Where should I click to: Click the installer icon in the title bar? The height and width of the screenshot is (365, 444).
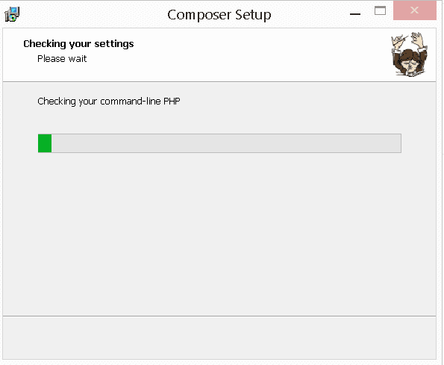click(x=12, y=14)
